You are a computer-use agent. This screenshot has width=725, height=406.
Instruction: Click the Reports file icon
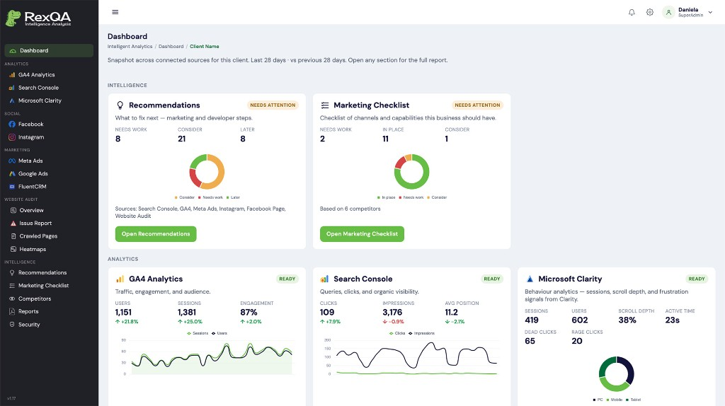[12, 311]
